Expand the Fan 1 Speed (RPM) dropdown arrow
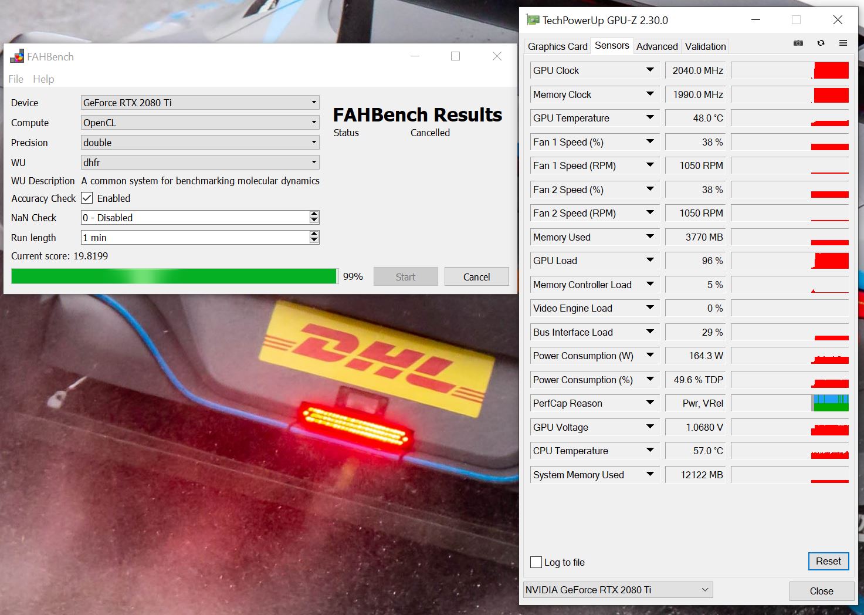This screenshot has height=615, width=864. coord(650,165)
